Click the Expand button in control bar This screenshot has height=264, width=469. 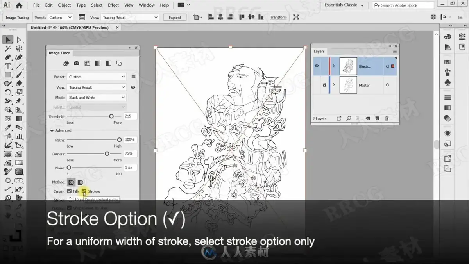click(x=175, y=17)
